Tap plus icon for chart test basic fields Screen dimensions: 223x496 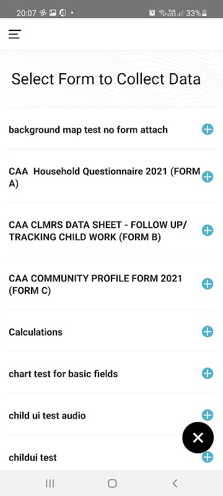pos(208,373)
